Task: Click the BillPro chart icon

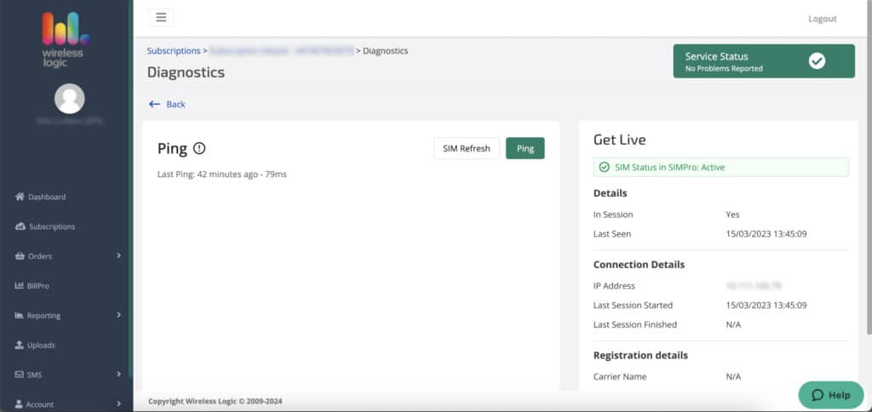Action: coord(20,286)
